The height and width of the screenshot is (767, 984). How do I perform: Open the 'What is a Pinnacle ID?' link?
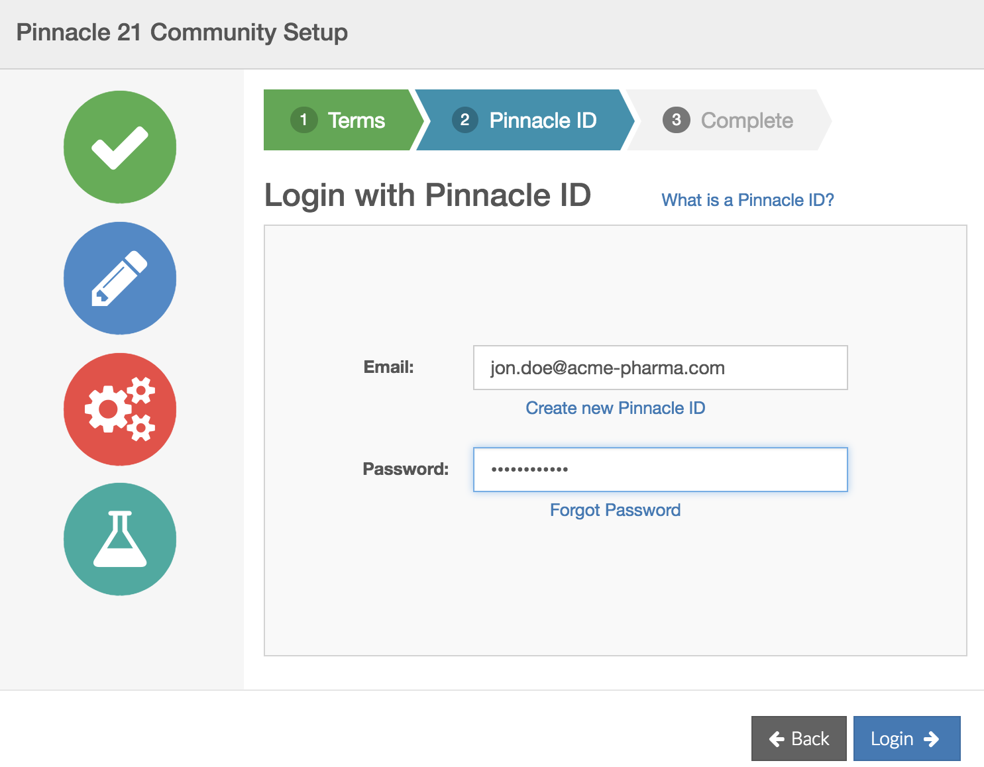click(747, 200)
